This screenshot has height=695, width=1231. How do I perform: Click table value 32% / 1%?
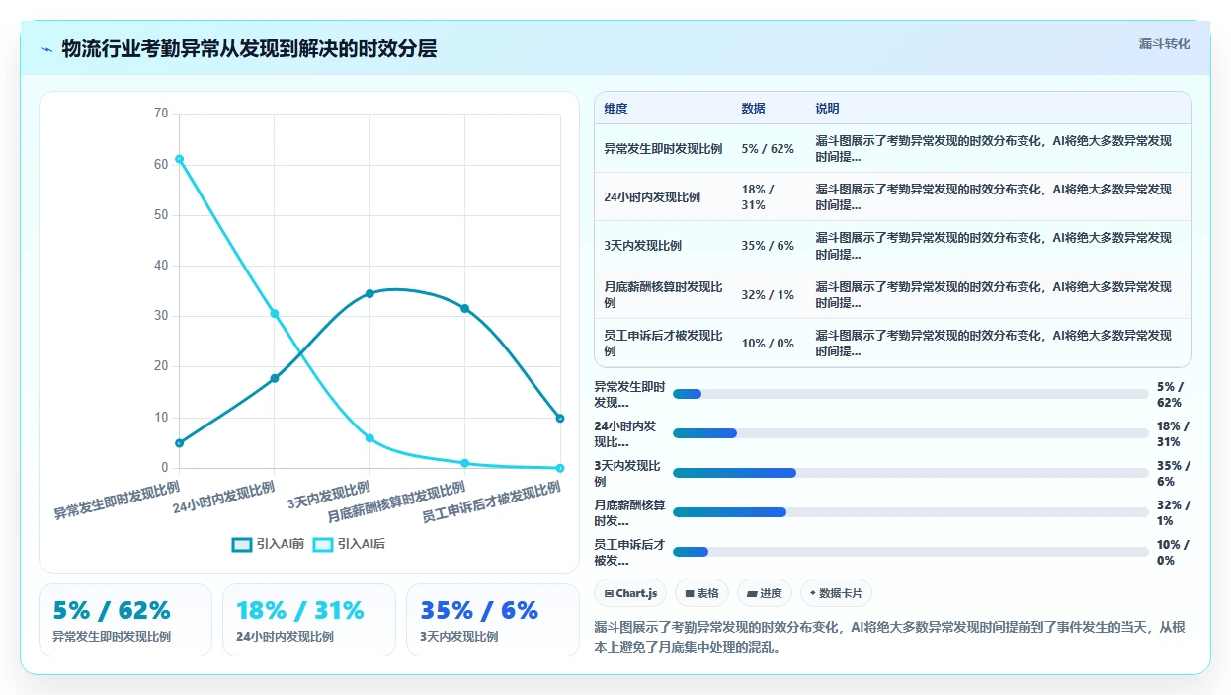pos(768,294)
